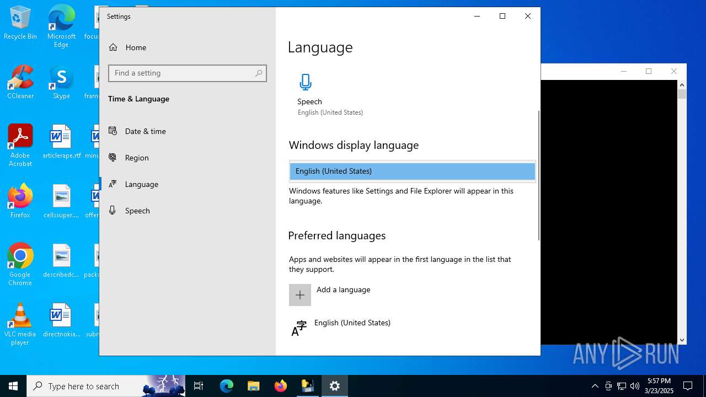Open Task View from the taskbar

(199, 386)
